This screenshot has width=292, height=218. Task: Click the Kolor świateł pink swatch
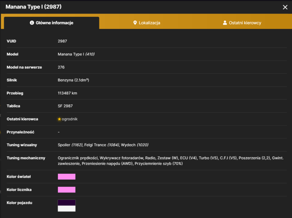click(x=67, y=177)
